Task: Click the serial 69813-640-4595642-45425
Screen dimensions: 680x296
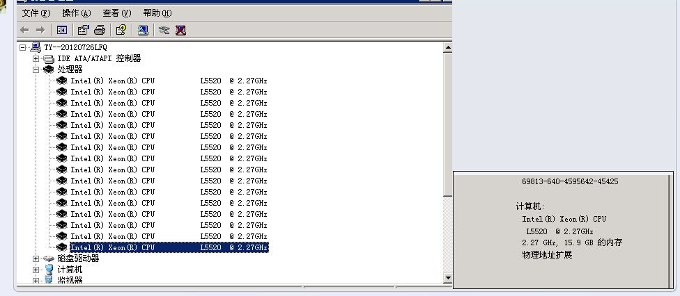Action: (x=570, y=182)
